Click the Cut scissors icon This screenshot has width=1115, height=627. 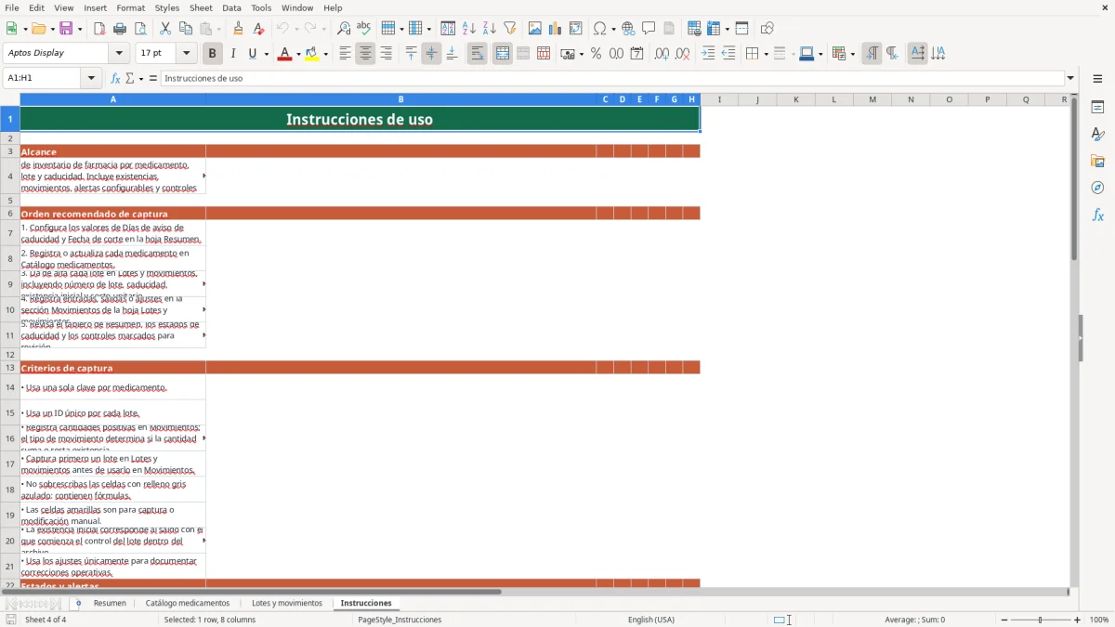(165, 29)
